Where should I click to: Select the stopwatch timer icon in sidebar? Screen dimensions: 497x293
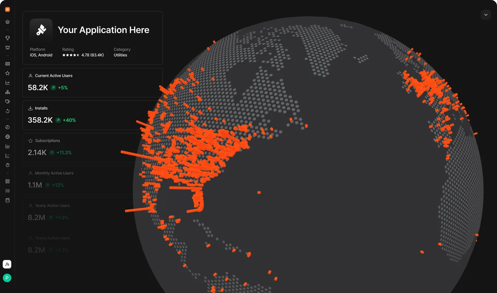click(7, 165)
